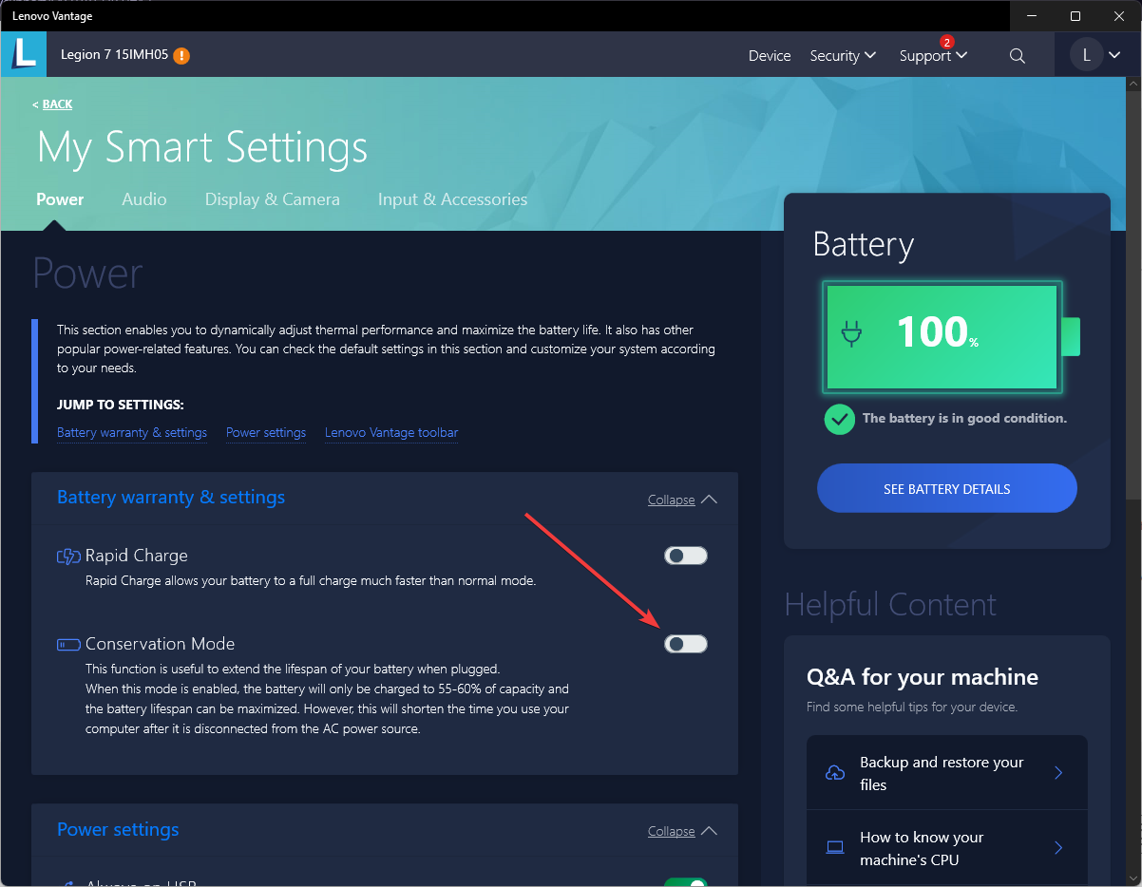Screen dimensions: 1142x887
Task: Click the plug icon in battery gauge
Action: tap(851, 333)
